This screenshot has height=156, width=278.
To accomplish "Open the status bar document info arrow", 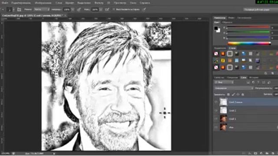I will click(54, 153).
